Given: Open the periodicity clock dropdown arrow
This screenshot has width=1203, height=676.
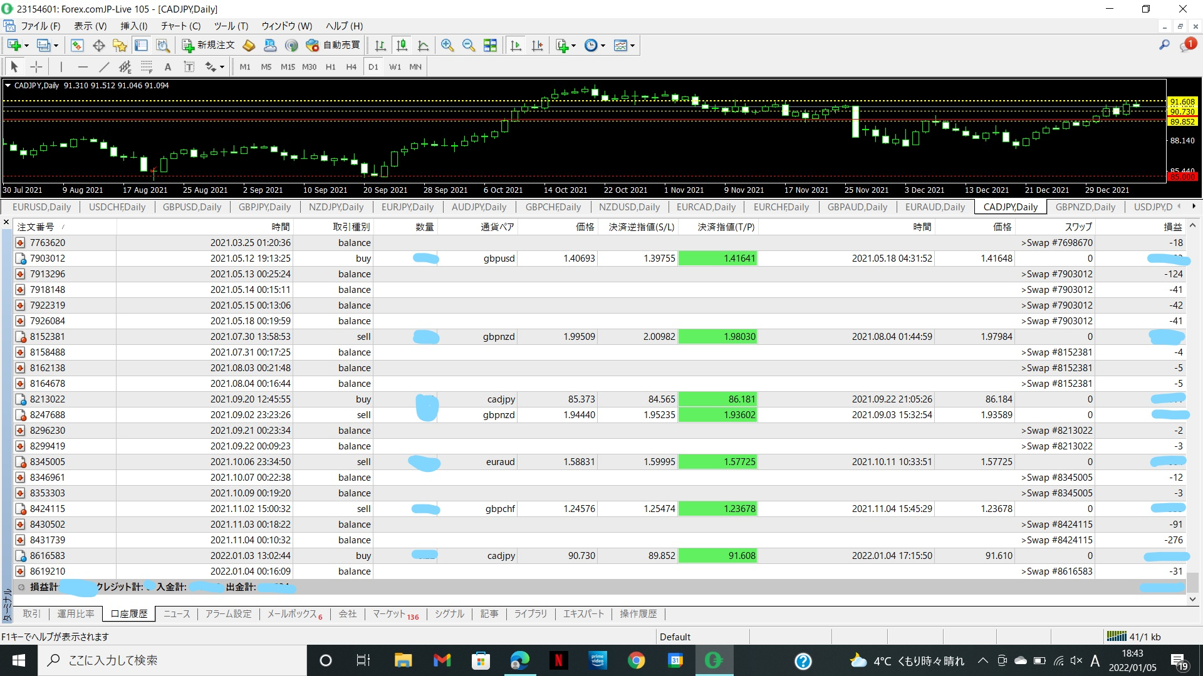Looking at the screenshot, I should (603, 46).
